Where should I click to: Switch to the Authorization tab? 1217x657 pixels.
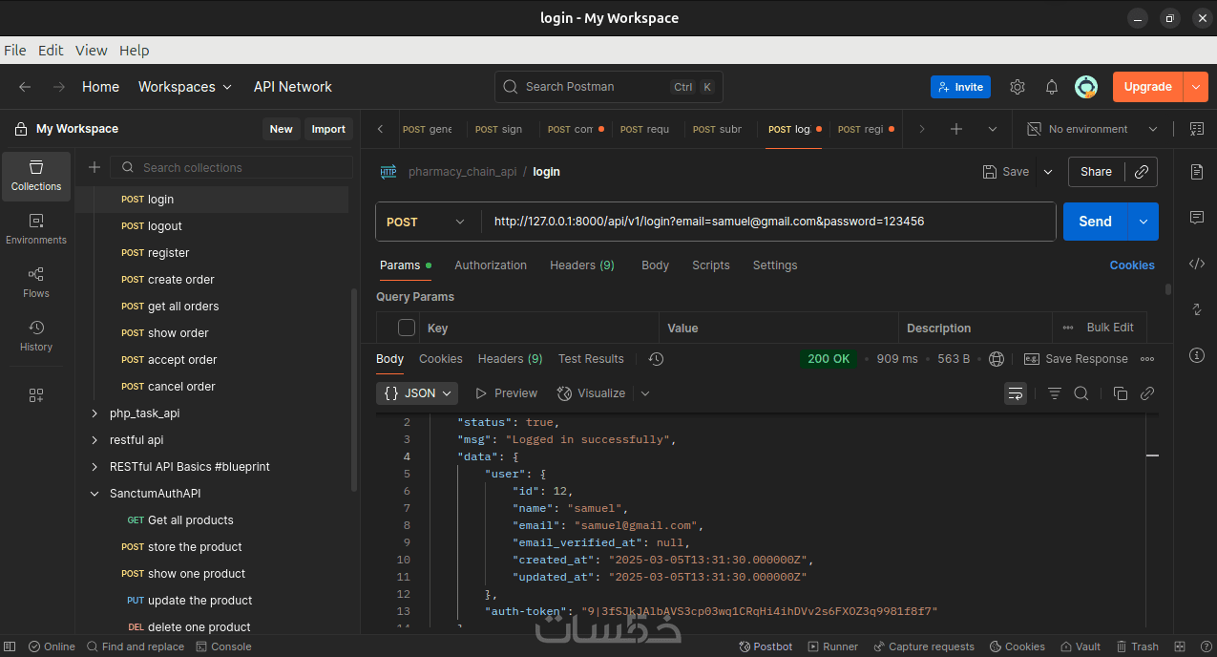(491, 265)
